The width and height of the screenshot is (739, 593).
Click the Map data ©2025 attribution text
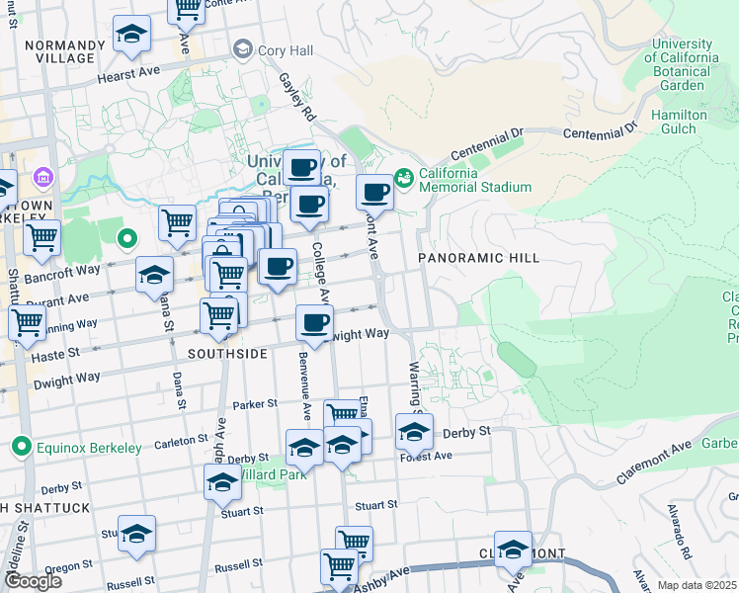pos(697,586)
